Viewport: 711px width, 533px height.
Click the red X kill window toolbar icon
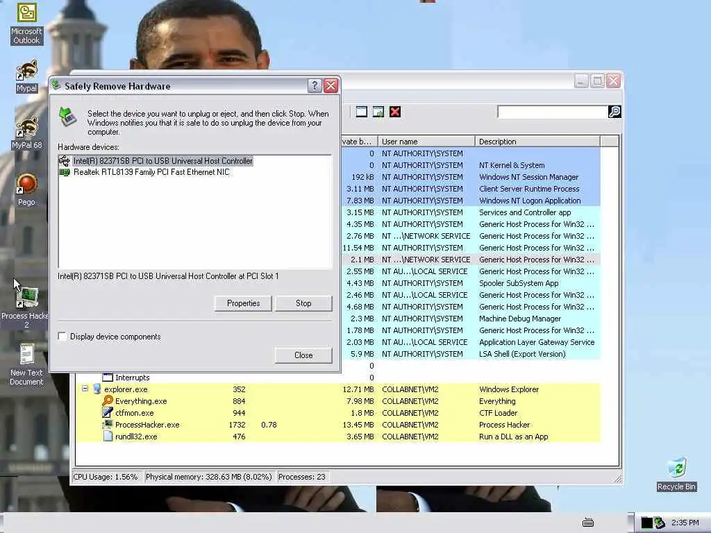(395, 112)
